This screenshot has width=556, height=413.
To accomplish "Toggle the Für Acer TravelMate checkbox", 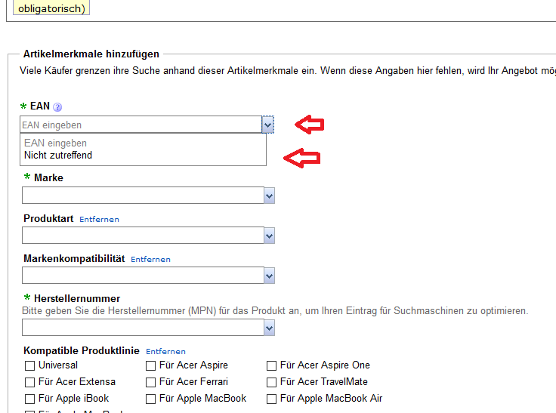I will (272, 382).
